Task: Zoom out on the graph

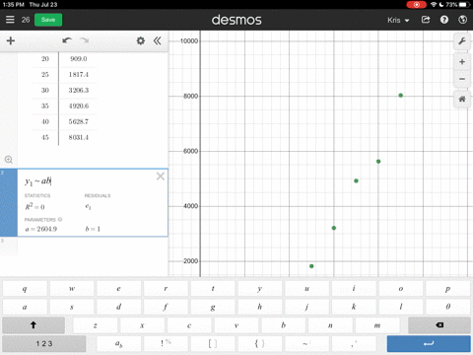Action: click(x=462, y=79)
